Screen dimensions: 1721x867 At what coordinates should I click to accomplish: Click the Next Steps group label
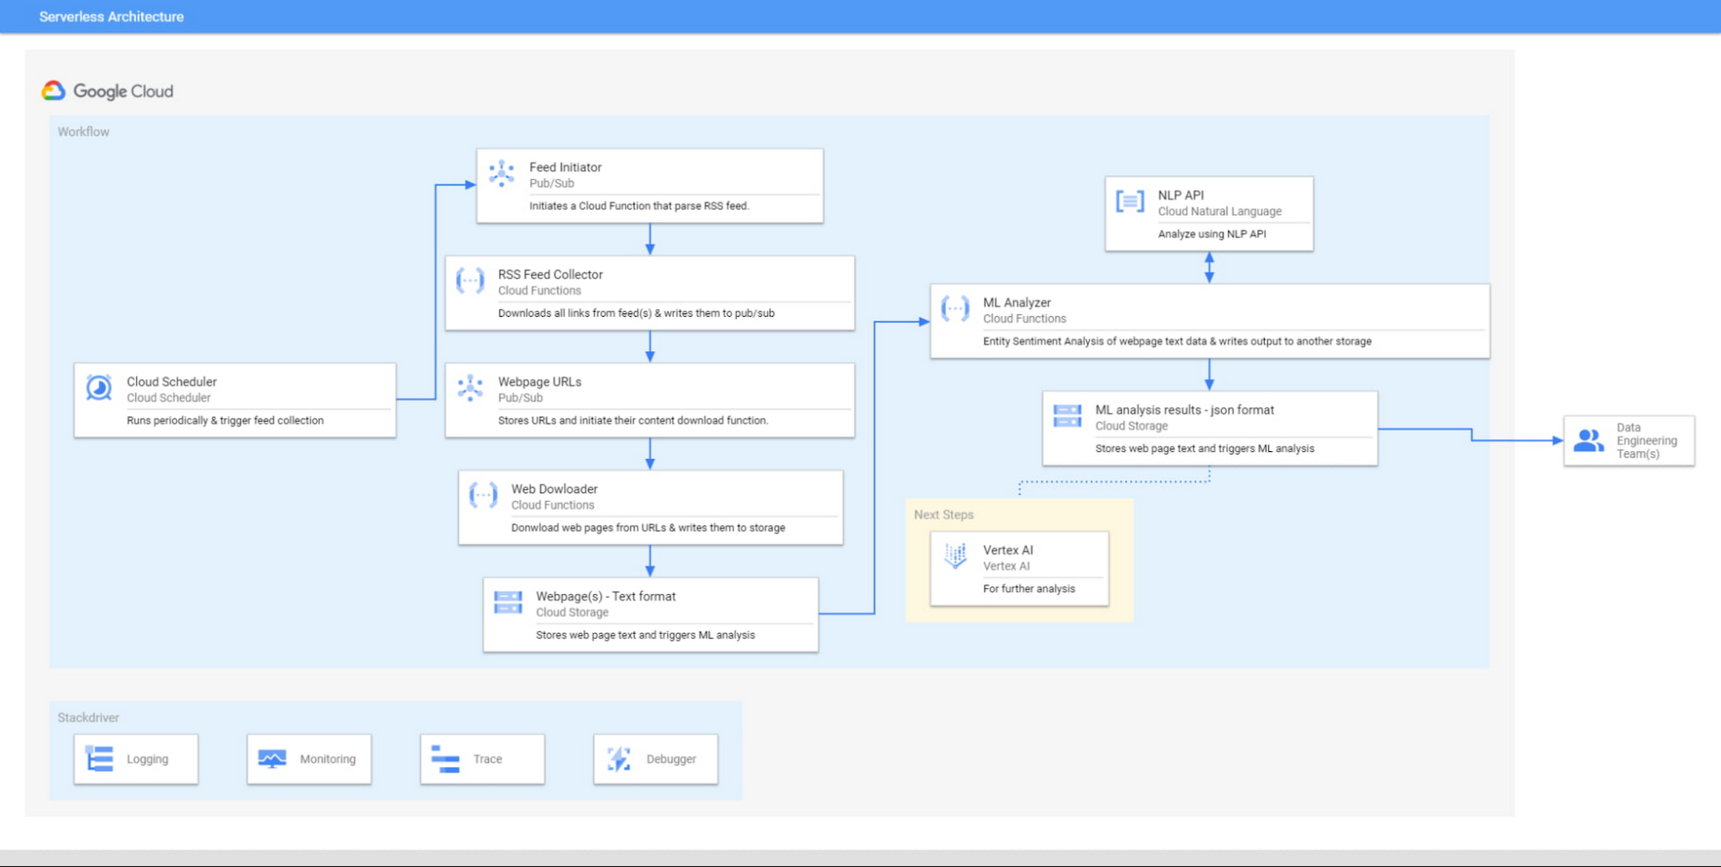tap(943, 514)
